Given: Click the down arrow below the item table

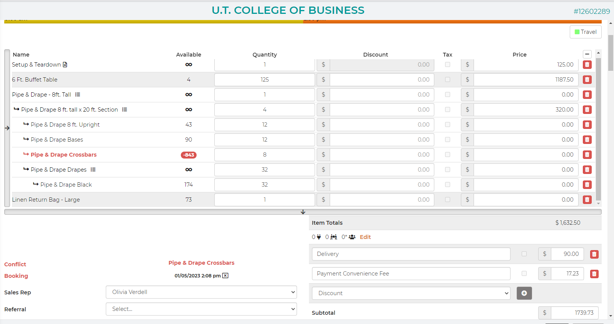Looking at the screenshot, I should click(303, 212).
